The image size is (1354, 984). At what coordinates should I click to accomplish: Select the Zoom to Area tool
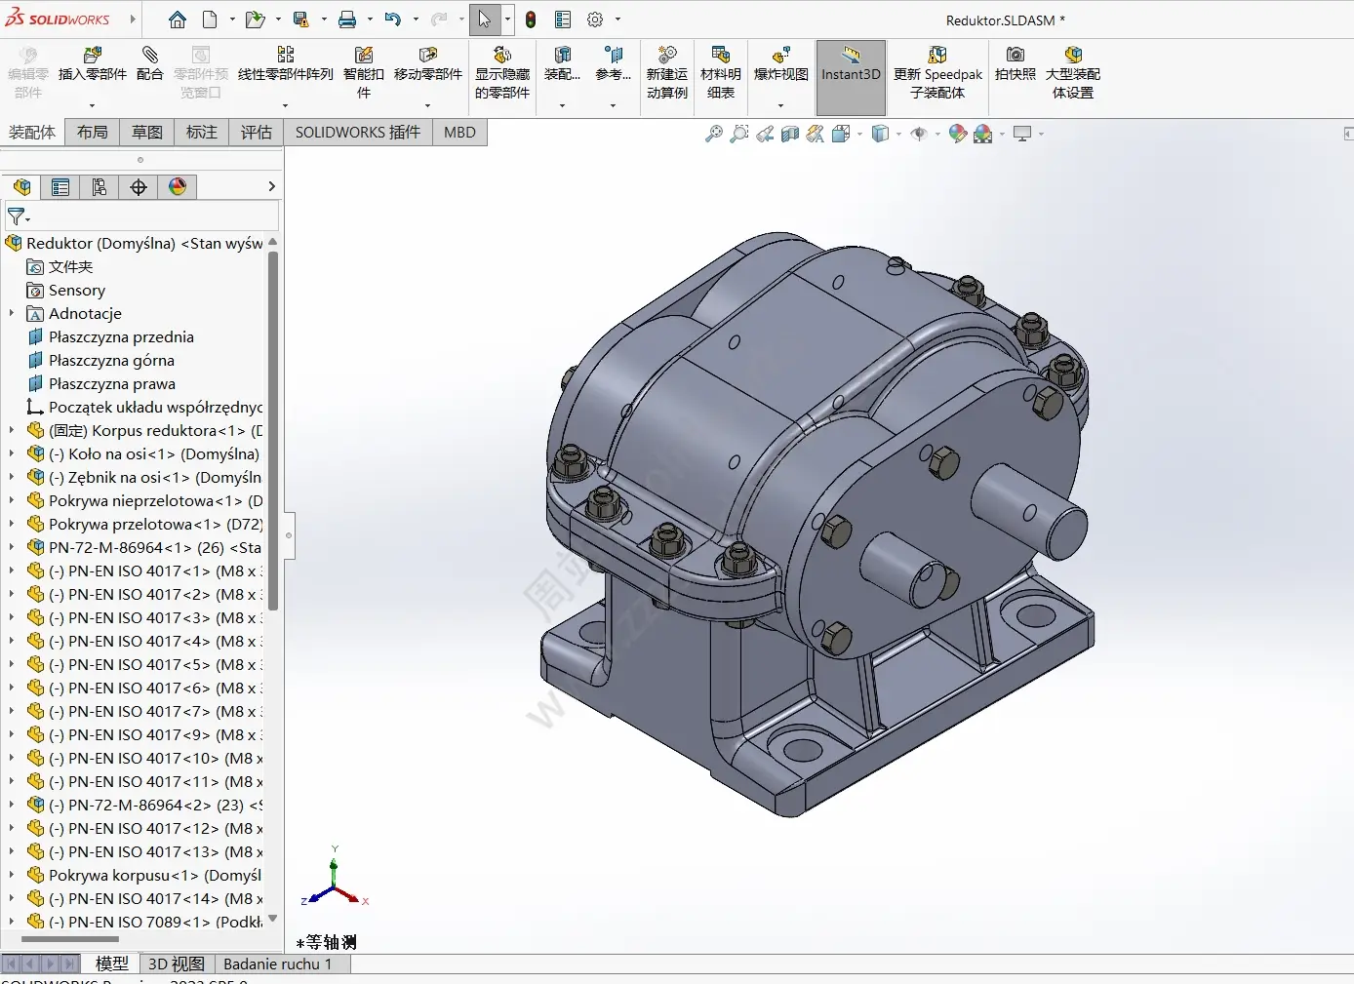click(738, 134)
